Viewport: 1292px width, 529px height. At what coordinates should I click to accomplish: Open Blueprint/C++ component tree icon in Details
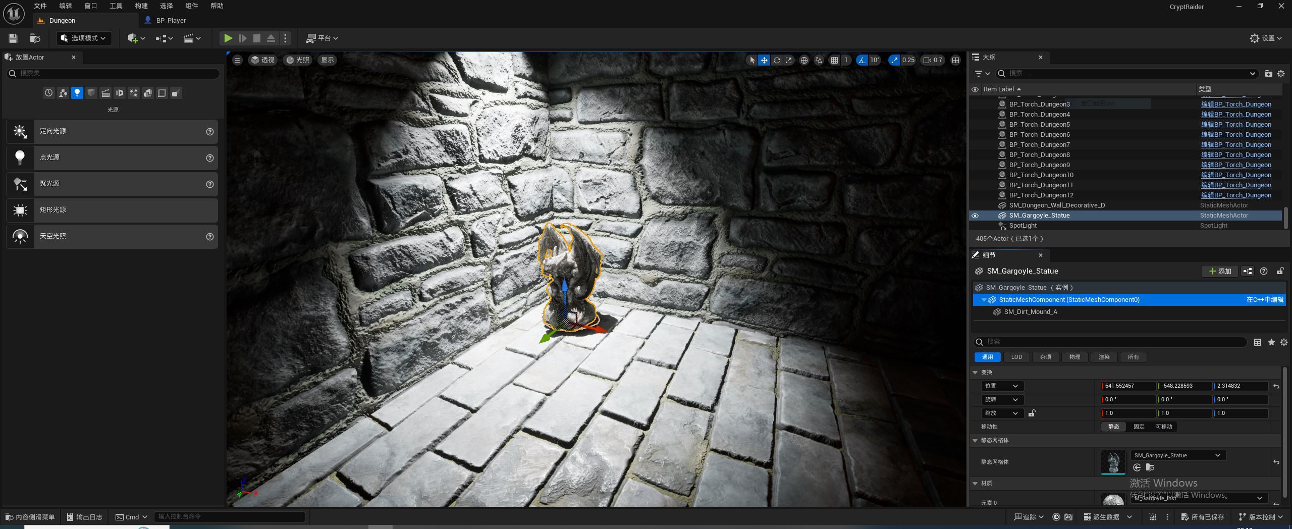[1248, 271]
